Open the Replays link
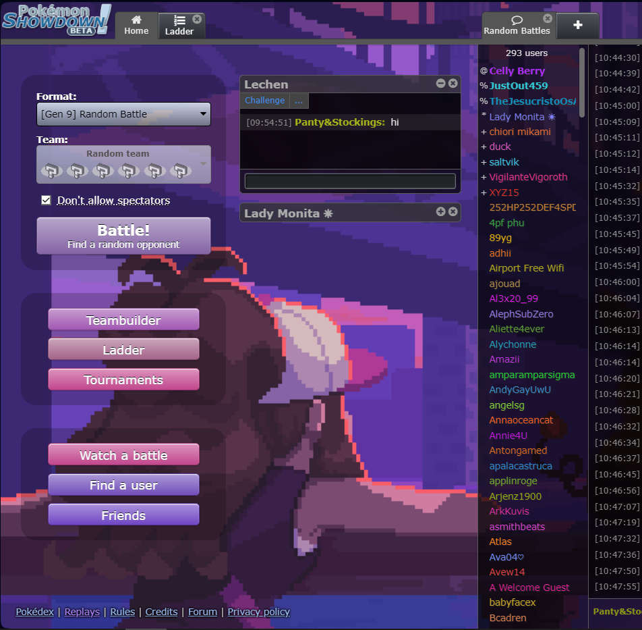The image size is (642, 630). click(82, 612)
